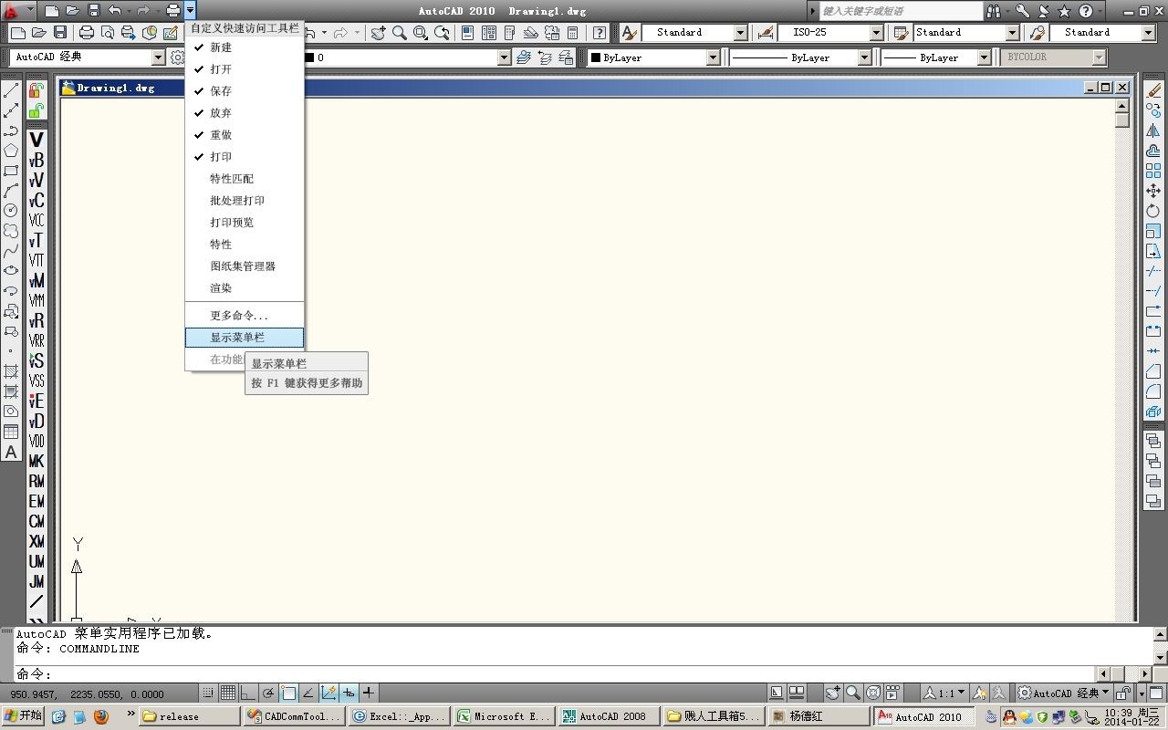Expand the ISO-25 dimension style dropdown

coord(876,33)
